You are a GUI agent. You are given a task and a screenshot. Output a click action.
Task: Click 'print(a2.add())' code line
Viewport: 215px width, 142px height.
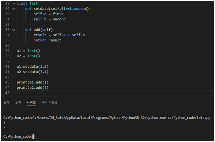click(x=33, y=88)
